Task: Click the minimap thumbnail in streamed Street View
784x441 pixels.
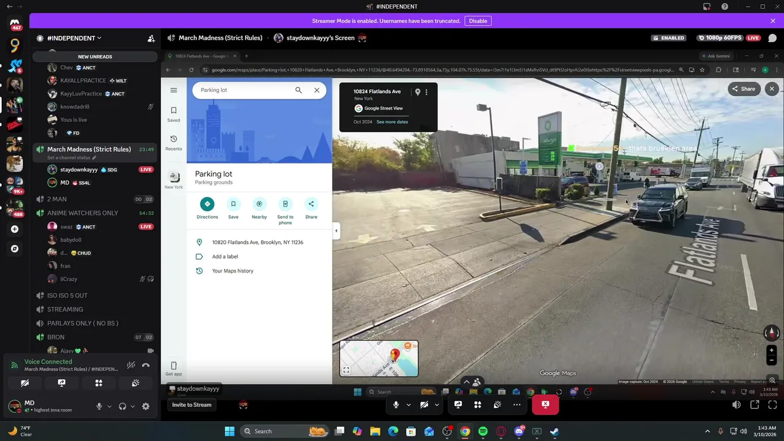Action: coord(379,358)
